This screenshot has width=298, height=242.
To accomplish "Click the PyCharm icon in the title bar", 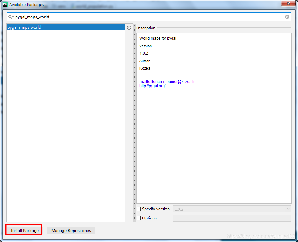I will (x=5, y=4).
